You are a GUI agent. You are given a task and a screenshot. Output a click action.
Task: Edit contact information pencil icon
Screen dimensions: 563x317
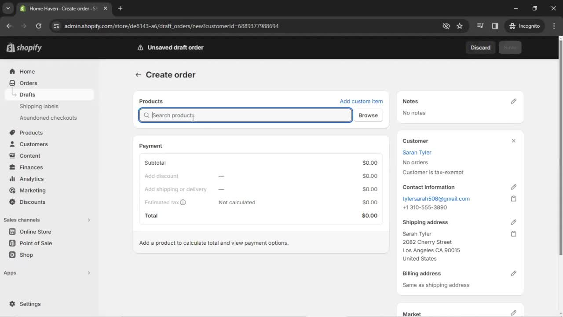pyautogui.click(x=513, y=187)
